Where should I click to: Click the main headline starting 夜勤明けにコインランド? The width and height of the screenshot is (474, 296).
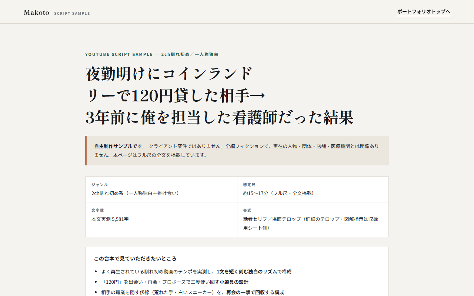[x=219, y=95]
